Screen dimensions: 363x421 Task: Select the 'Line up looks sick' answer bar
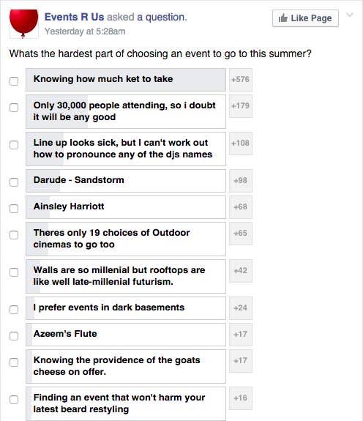coord(126,149)
